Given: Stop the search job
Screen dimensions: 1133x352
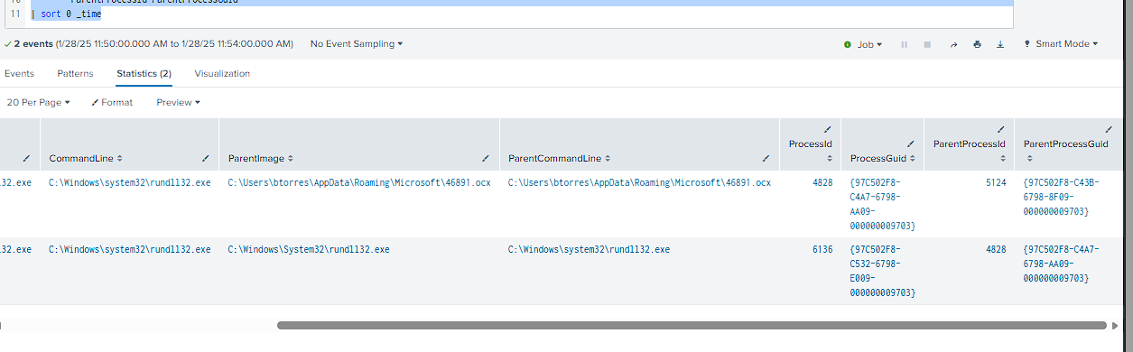Looking at the screenshot, I should [x=927, y=44].
